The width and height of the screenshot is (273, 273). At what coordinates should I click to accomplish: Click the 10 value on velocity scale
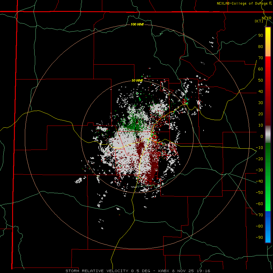coord(261,125)
